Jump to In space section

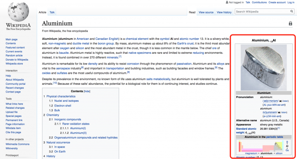(x=60, y=147)
